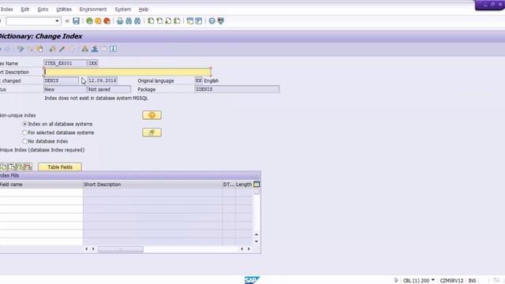The height and width of the screenshot is (284, 505).
Task: Click the clipboard icon in application toolbar
Action: click(x=39, y=49)
